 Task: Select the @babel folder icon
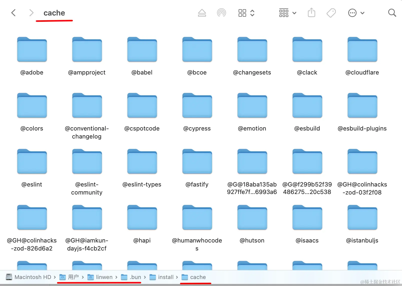coord(142,49)
